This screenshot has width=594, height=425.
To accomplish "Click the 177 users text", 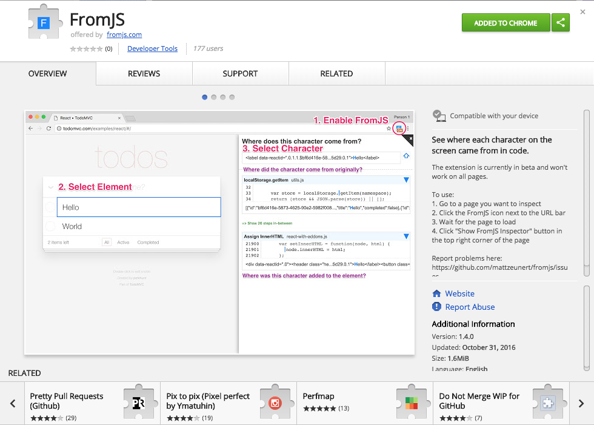I will [208, 49].
